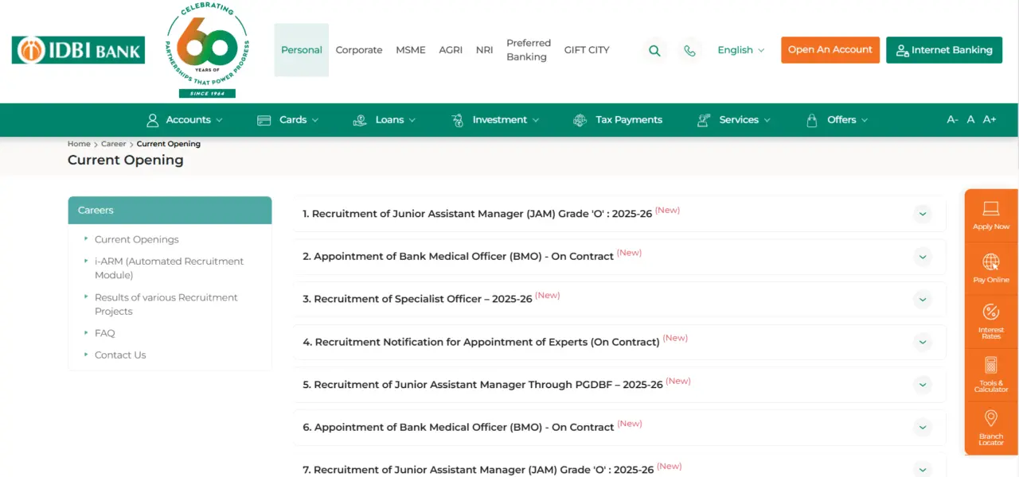Click the Cards icon in nav bar
This screenshot has width=1019, height=477.
click(264, 120)
